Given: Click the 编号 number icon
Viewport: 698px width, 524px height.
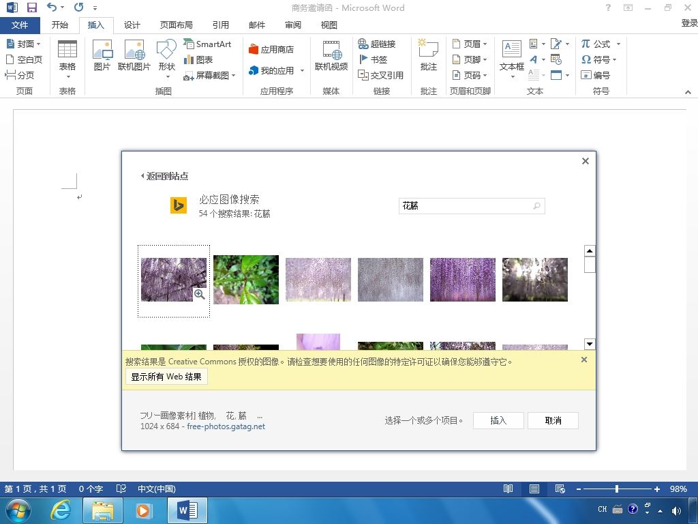Looking at the screenshot, I should [596, 75].
